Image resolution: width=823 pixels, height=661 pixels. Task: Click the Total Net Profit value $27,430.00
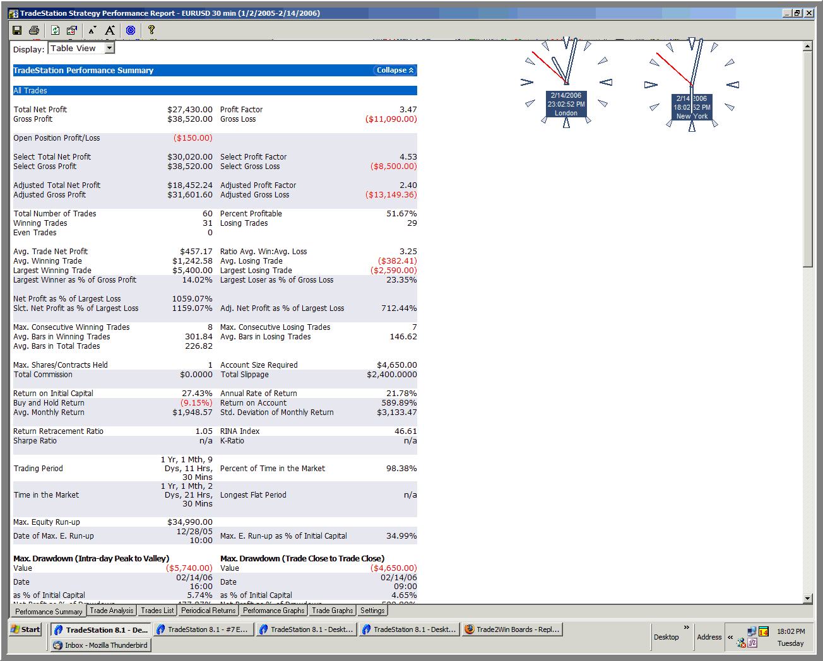(x=190, y=110)
